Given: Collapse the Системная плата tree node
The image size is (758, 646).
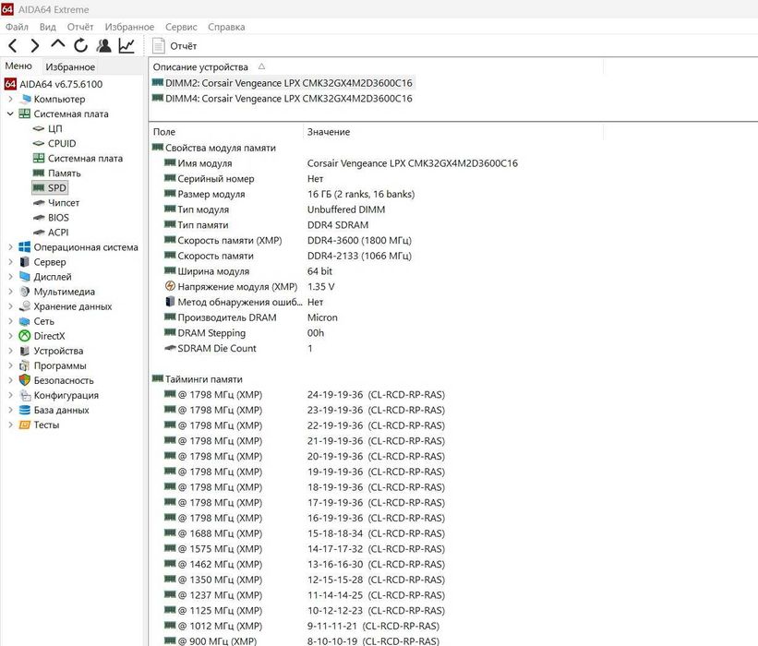Looking at the screenshot, I should point(11,114).
